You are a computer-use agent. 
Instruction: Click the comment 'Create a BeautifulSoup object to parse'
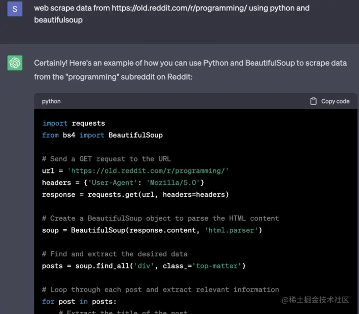tap(161, 218)
